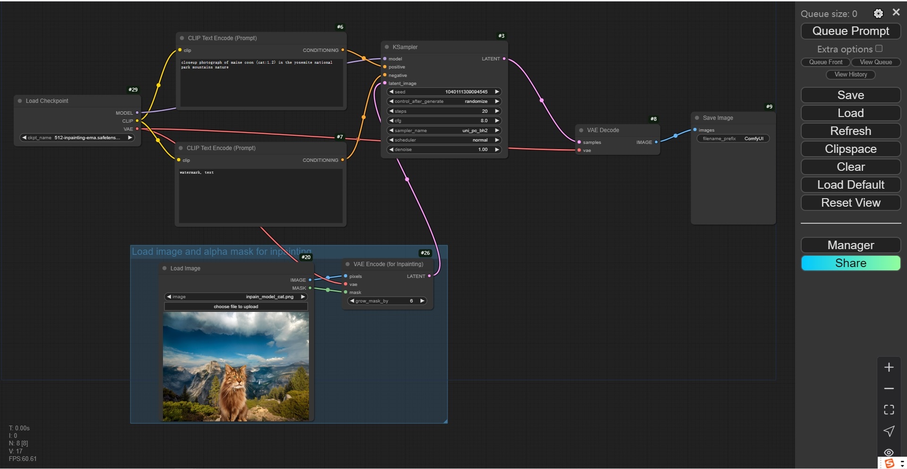Open control_after_generate randomize dropdown
Image resolution: width=907 pixels, height=469 pixels.
tap(444, 101)
